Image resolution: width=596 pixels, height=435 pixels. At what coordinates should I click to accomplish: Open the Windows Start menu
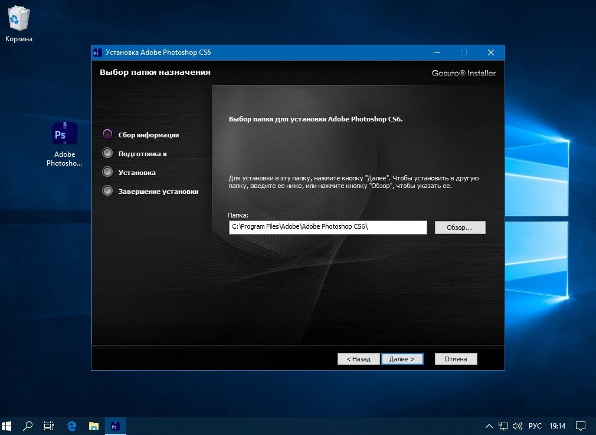(x=7, y=426)
